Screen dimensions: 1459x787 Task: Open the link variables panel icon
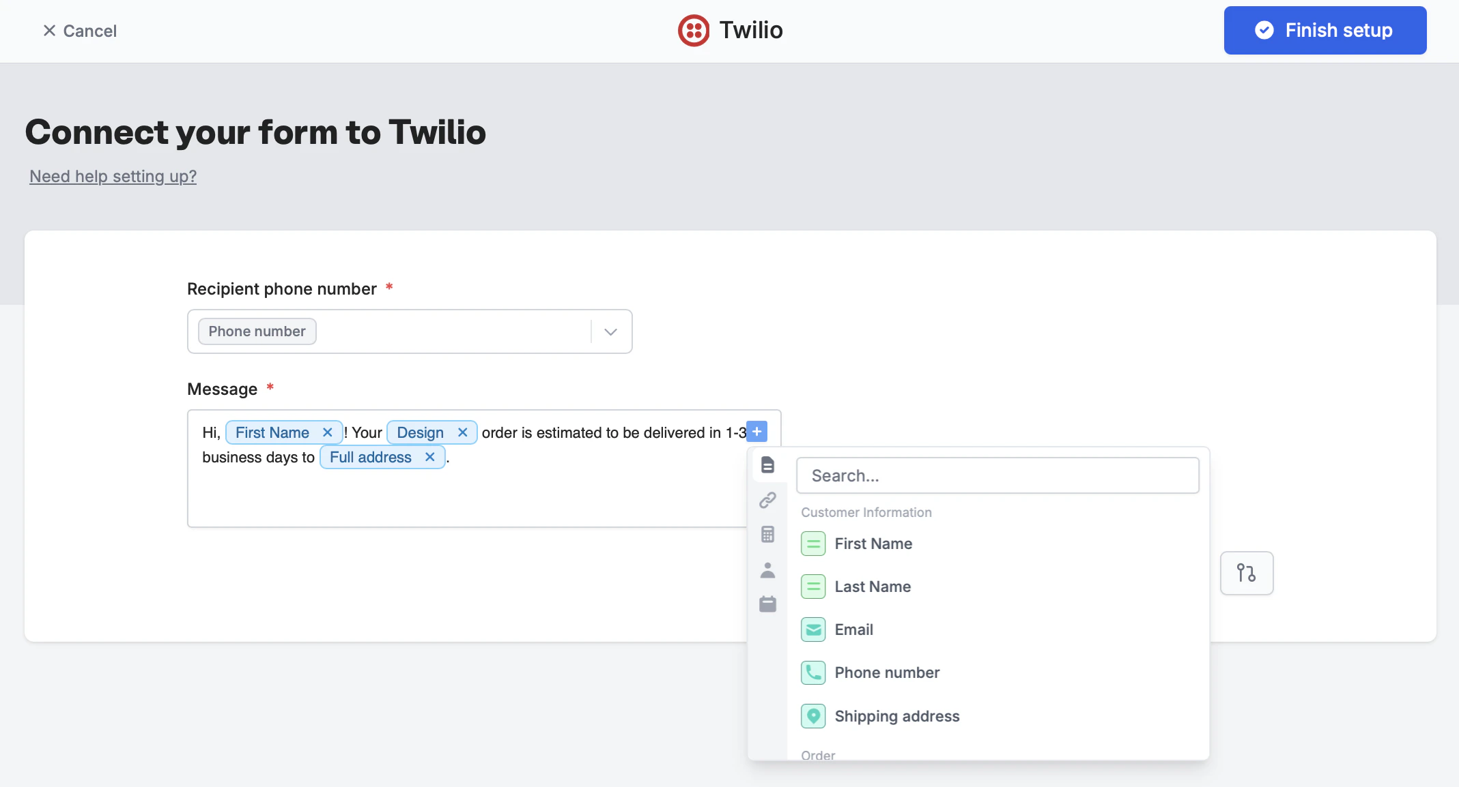(768, 500)
